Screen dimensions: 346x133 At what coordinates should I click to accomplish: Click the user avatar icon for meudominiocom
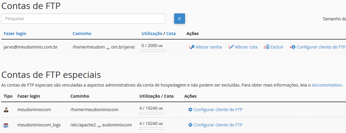pyautogui.click(x=6, y=110)
